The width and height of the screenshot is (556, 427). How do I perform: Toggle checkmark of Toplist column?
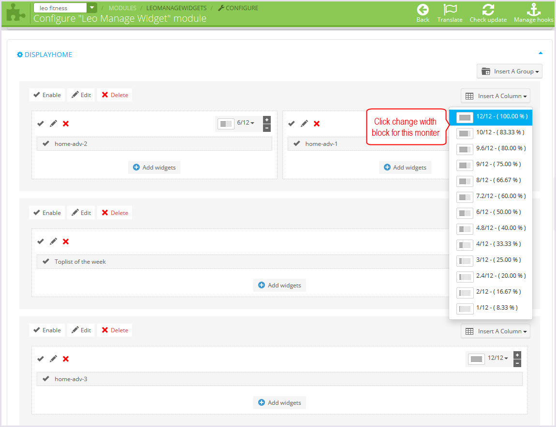tap(41, 242)
